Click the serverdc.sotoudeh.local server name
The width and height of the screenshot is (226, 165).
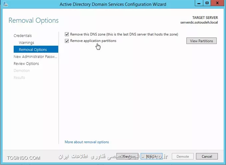coord(199,22)
